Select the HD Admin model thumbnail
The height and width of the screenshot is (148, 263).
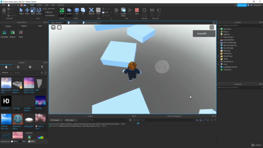point(6,101)
